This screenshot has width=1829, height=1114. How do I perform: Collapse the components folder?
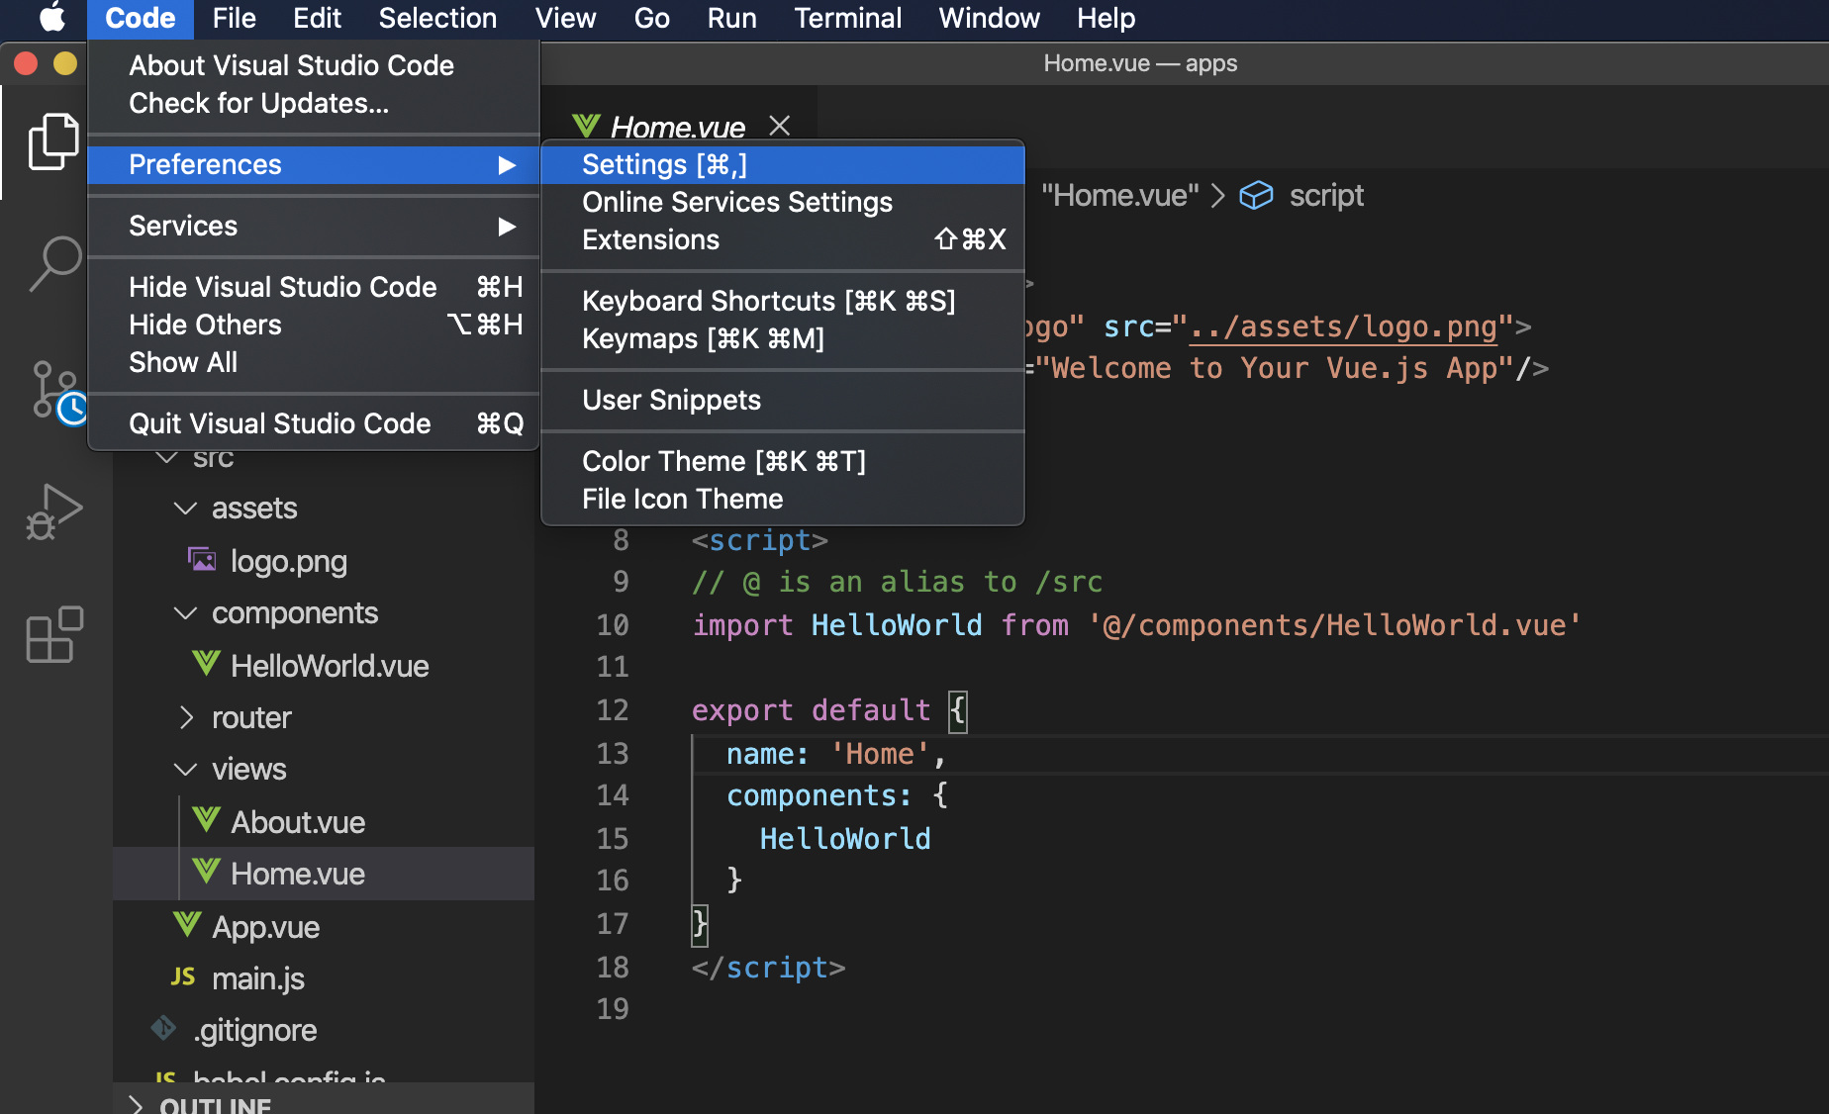(x=185, y=613)
